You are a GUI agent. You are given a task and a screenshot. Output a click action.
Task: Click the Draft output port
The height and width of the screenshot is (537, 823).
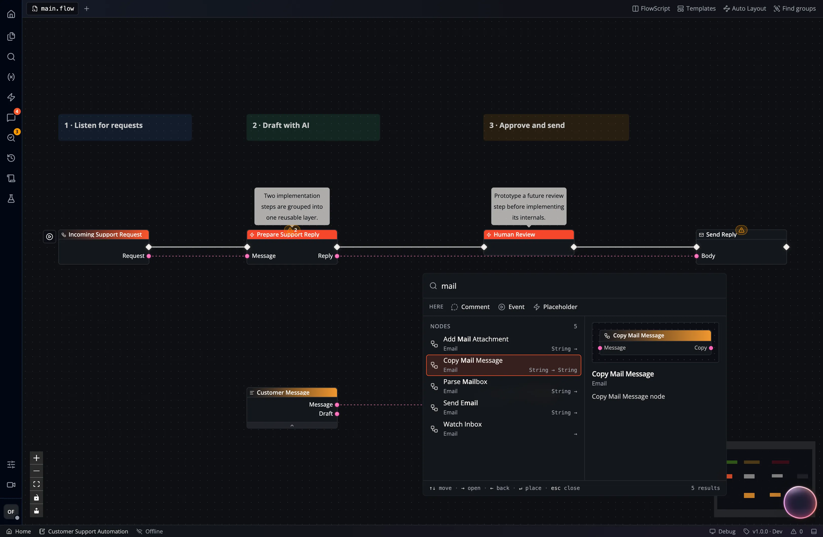coord(337,414)
